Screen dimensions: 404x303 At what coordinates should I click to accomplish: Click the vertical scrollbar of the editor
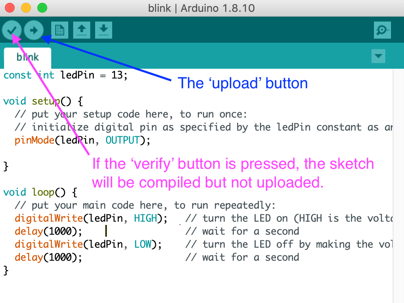(x=398, y=186)
